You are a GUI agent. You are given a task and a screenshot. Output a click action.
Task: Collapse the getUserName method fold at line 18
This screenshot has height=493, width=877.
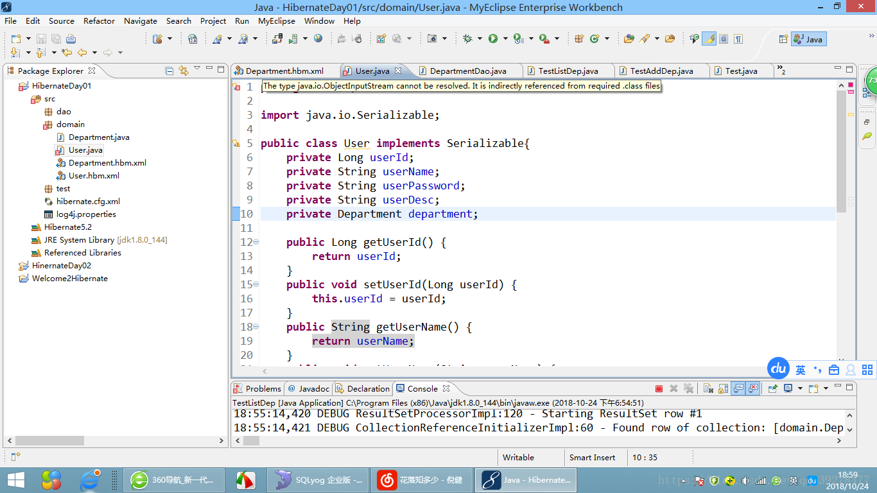tap(256, 327)
